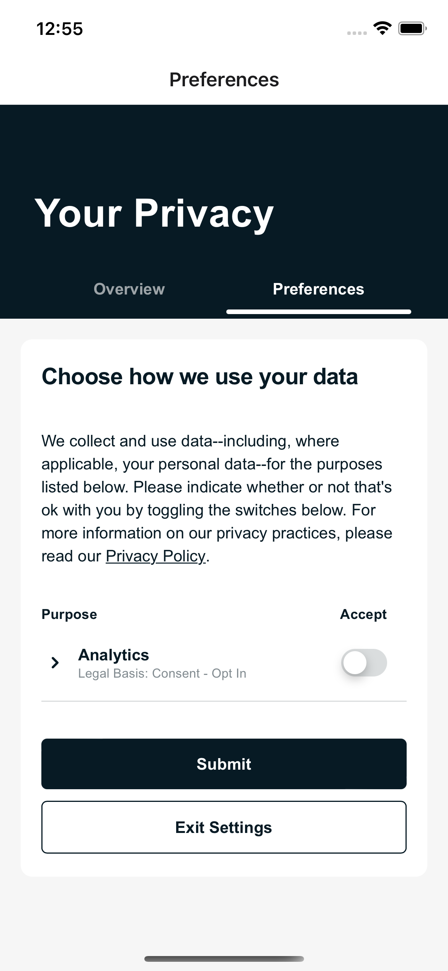
Task: Tap the Purpose column header
Action: pos(69,614)
